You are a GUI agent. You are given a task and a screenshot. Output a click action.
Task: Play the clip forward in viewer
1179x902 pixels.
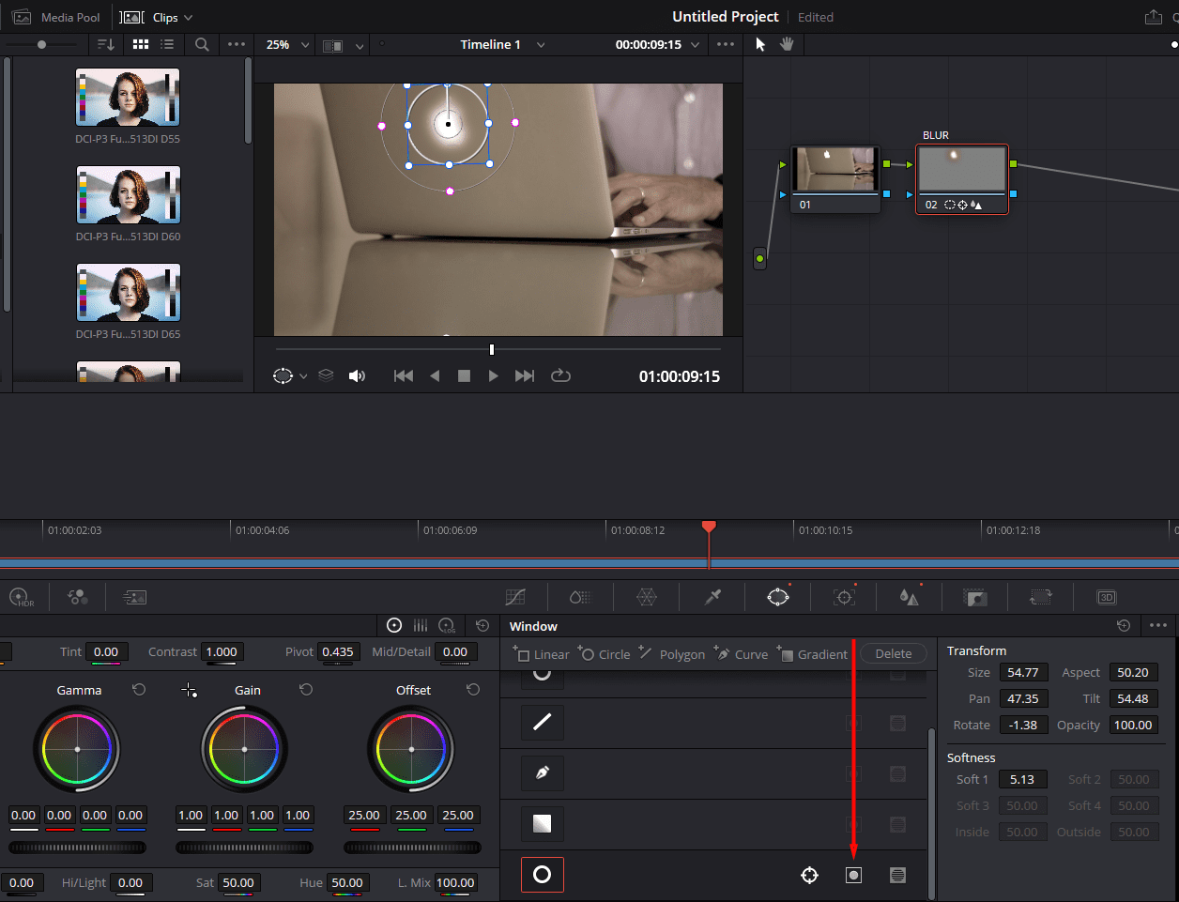tap(493, 375)
